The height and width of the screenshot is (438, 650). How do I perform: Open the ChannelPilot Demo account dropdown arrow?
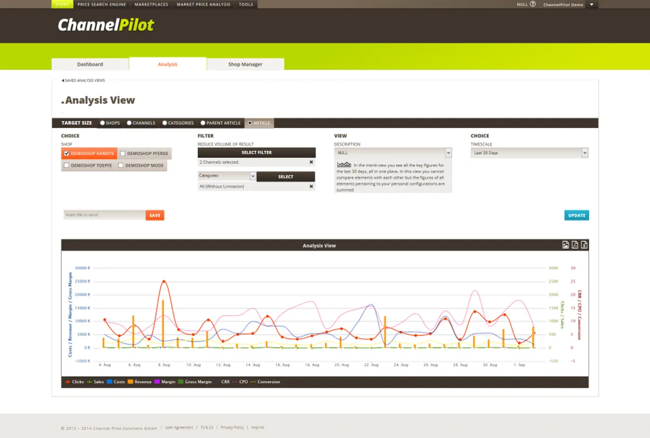pyautogui.click(x=591, y=4)
